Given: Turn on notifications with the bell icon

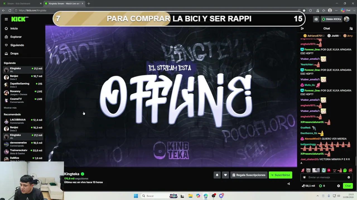Looking at the screenshot, I should [x=217, y=175].
